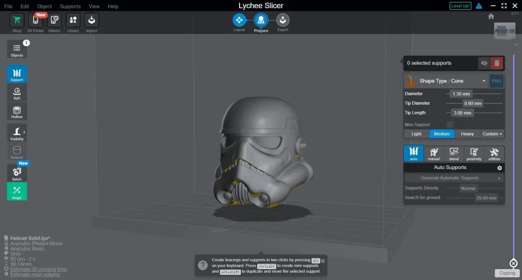Toggle hidden supports eye icon
The width and height of the screenshot is (522, 280).
pos(484,63)
